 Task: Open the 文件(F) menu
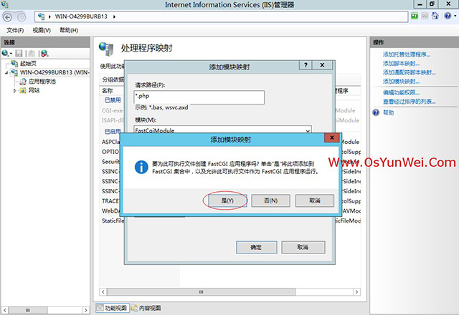[15, 30]
